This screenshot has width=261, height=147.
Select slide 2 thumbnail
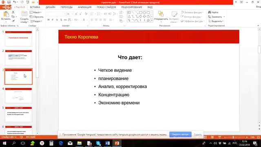[18, 58]
